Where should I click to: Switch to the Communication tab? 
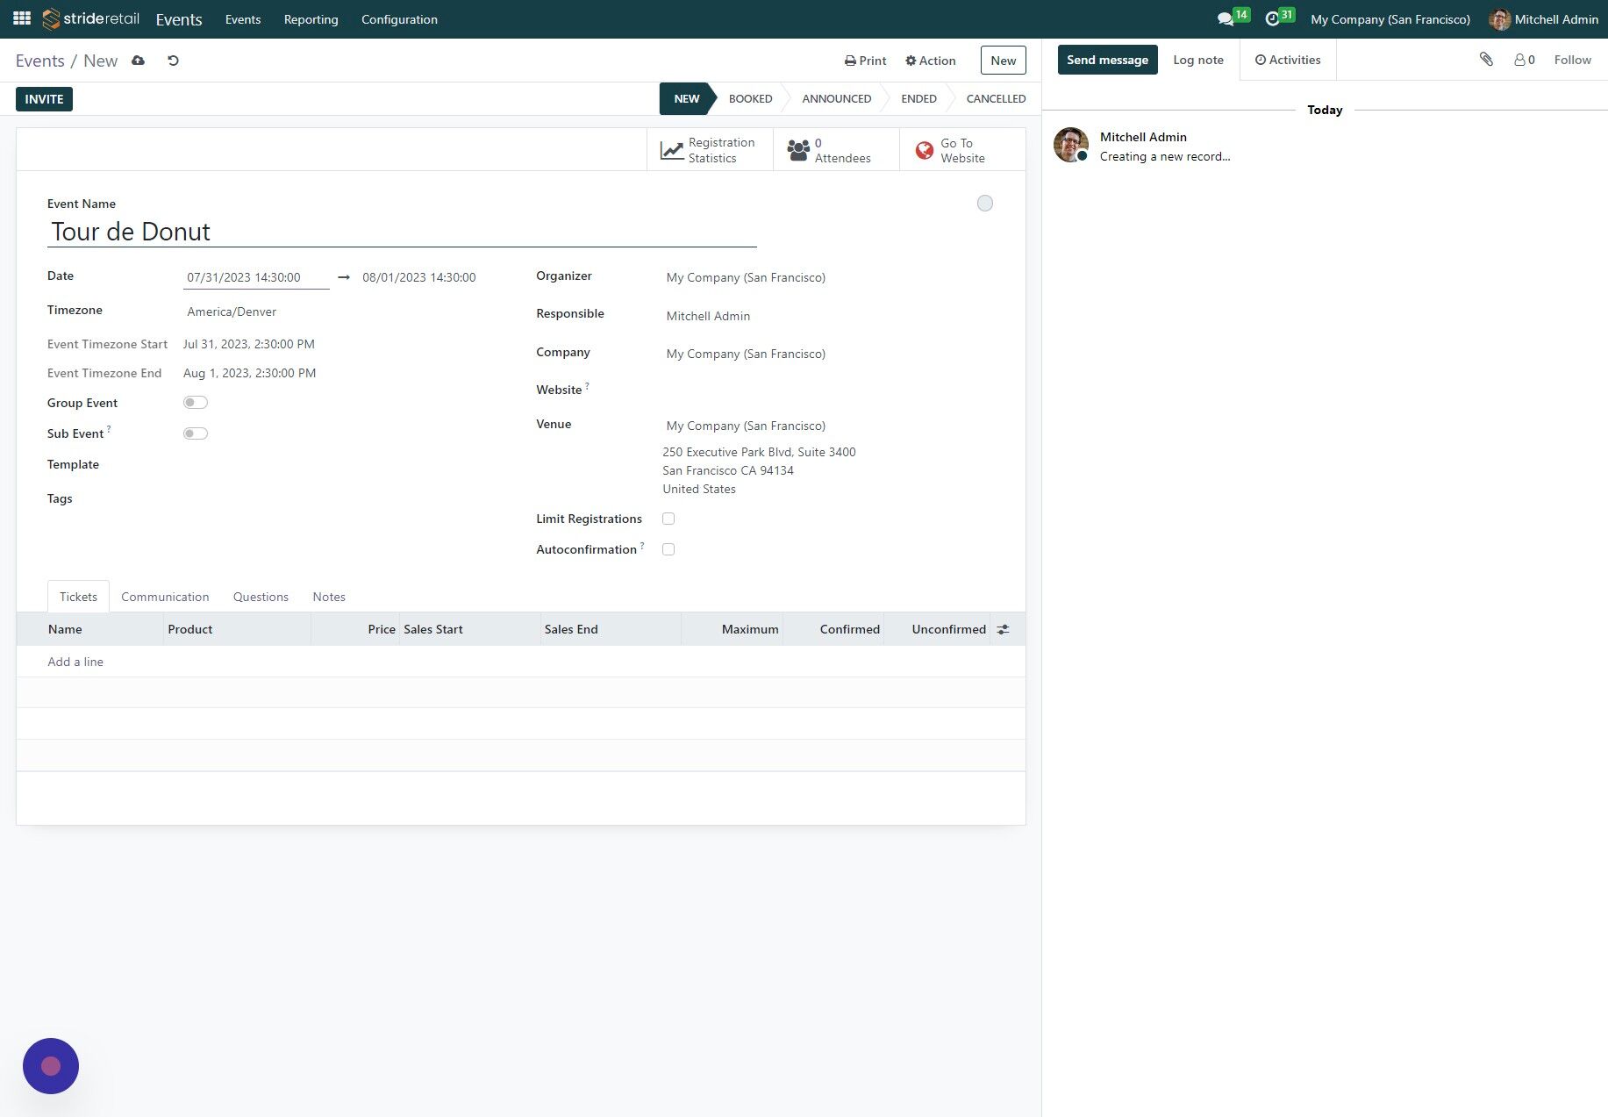tap(165, 597)
